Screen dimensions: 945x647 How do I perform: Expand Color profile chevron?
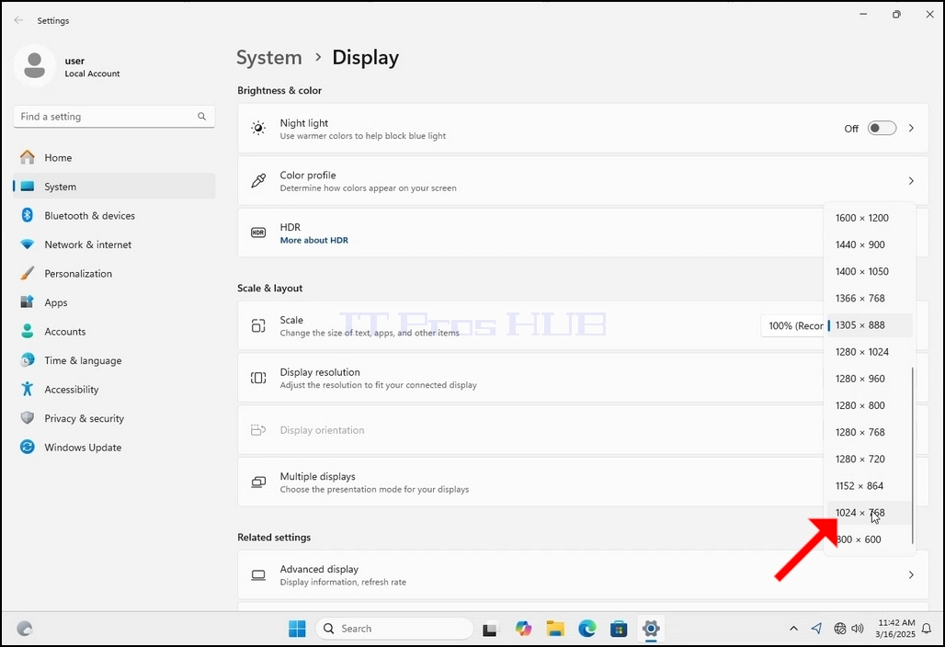(x=911, y=181)
